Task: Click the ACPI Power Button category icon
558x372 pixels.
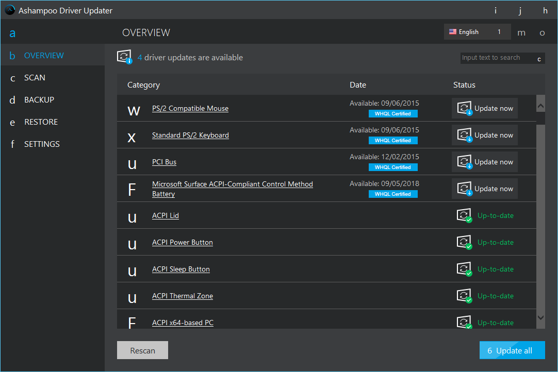Action: (x=132, y=245)
